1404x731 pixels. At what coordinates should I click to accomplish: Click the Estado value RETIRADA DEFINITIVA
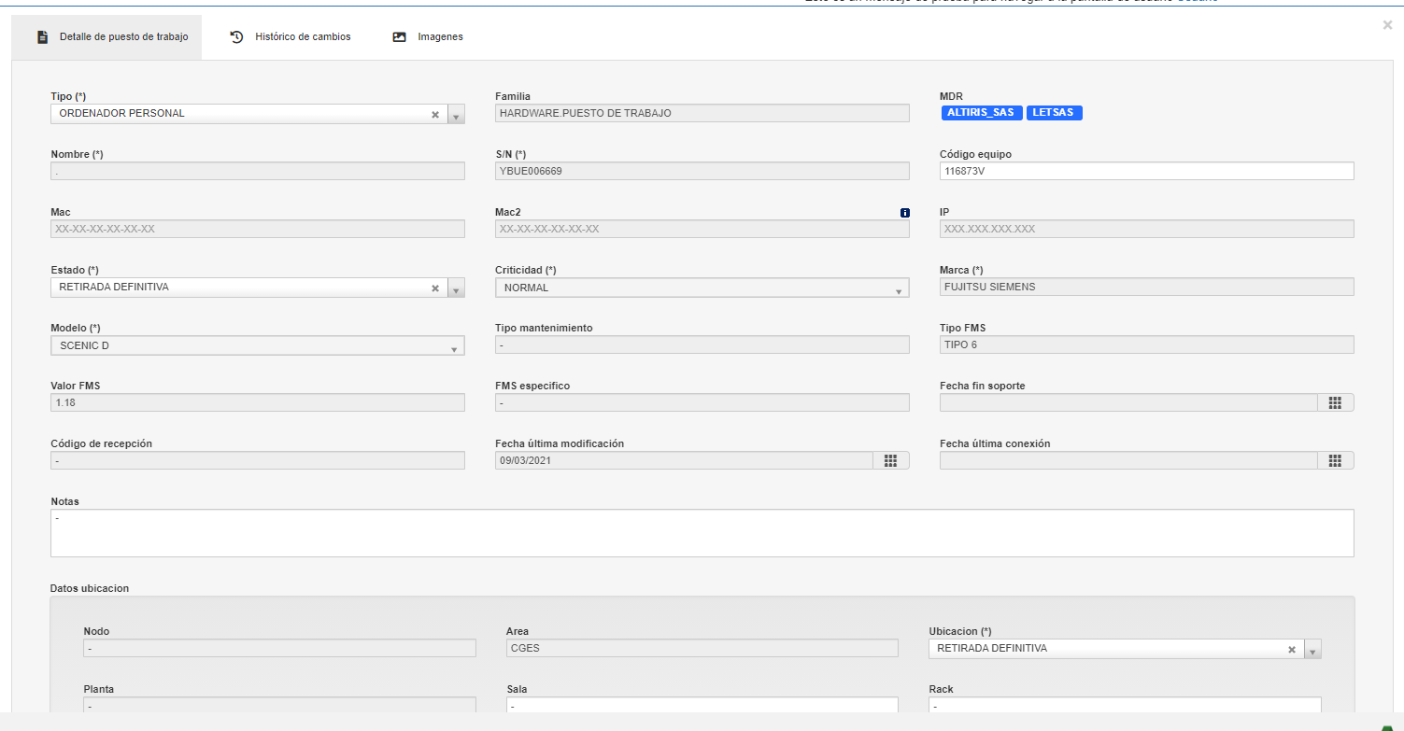coord(114,288)
